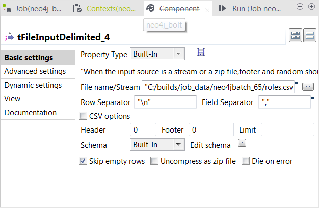Screen dimensions: 319x208
Task: Click the Header input field
Action: coord(144,130)
